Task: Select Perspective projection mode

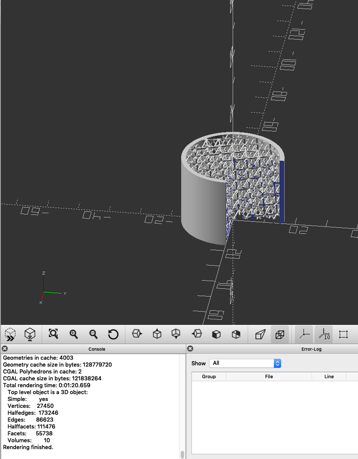Action: (260, 334)
